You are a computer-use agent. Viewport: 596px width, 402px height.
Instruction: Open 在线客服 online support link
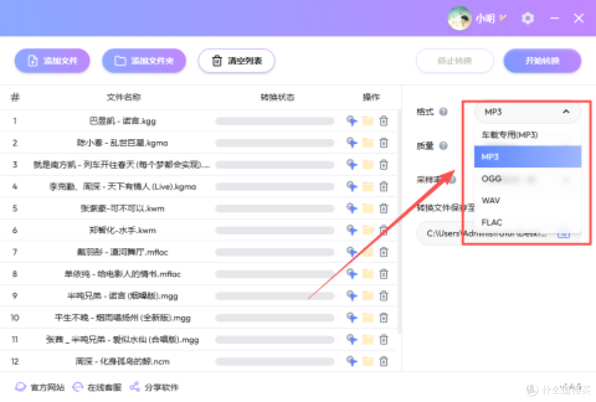(x=97, y=387)
